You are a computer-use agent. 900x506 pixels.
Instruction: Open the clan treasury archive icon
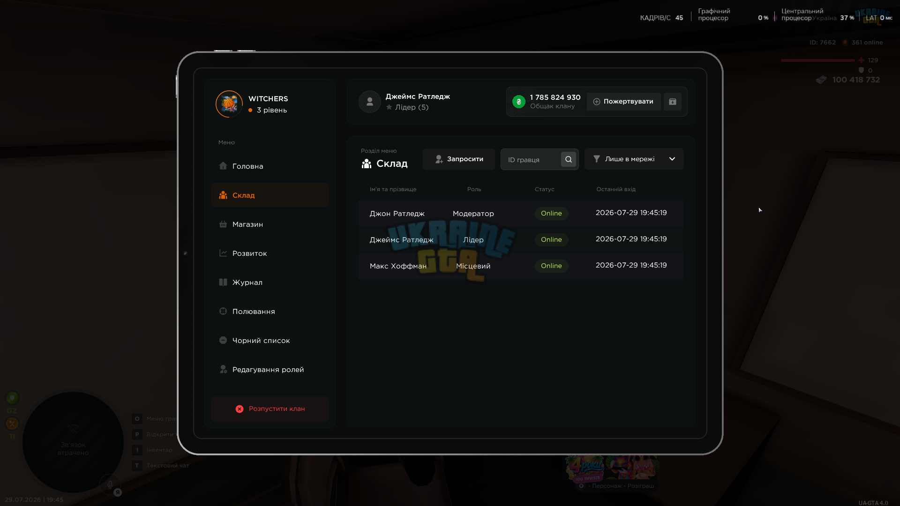673,102
